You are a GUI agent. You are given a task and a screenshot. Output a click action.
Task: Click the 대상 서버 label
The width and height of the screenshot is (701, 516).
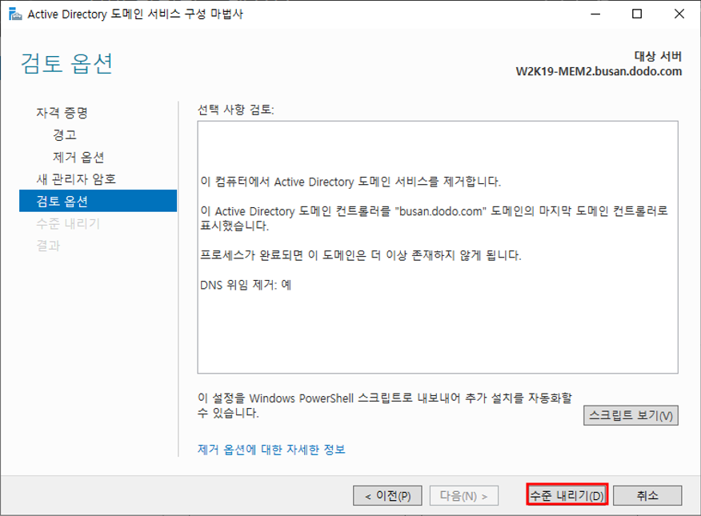coord(658,56)
